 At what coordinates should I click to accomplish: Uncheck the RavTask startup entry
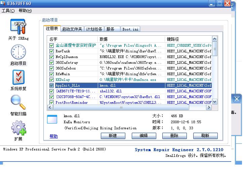(x=51, y=51)
